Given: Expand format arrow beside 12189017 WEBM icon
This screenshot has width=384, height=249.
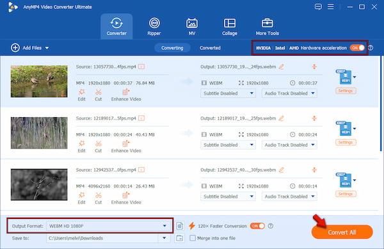Looking at the screenshot, I should coord(355,129).
